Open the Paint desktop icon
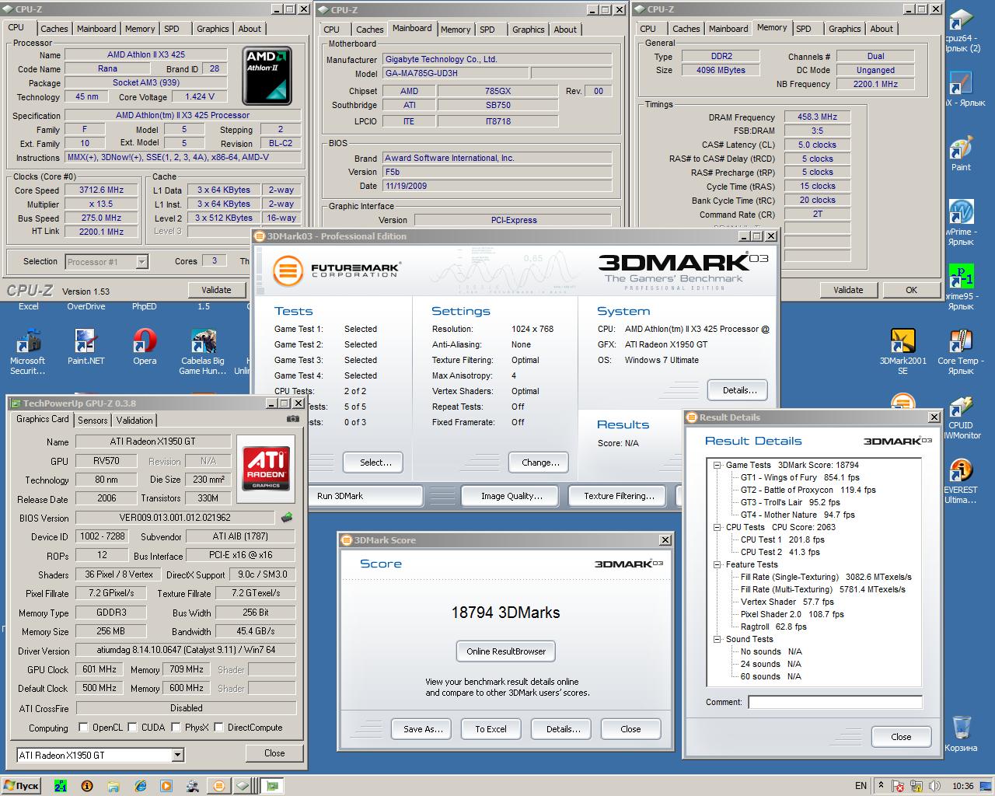This screenshot has width=995, height=796. click(962, 153)
